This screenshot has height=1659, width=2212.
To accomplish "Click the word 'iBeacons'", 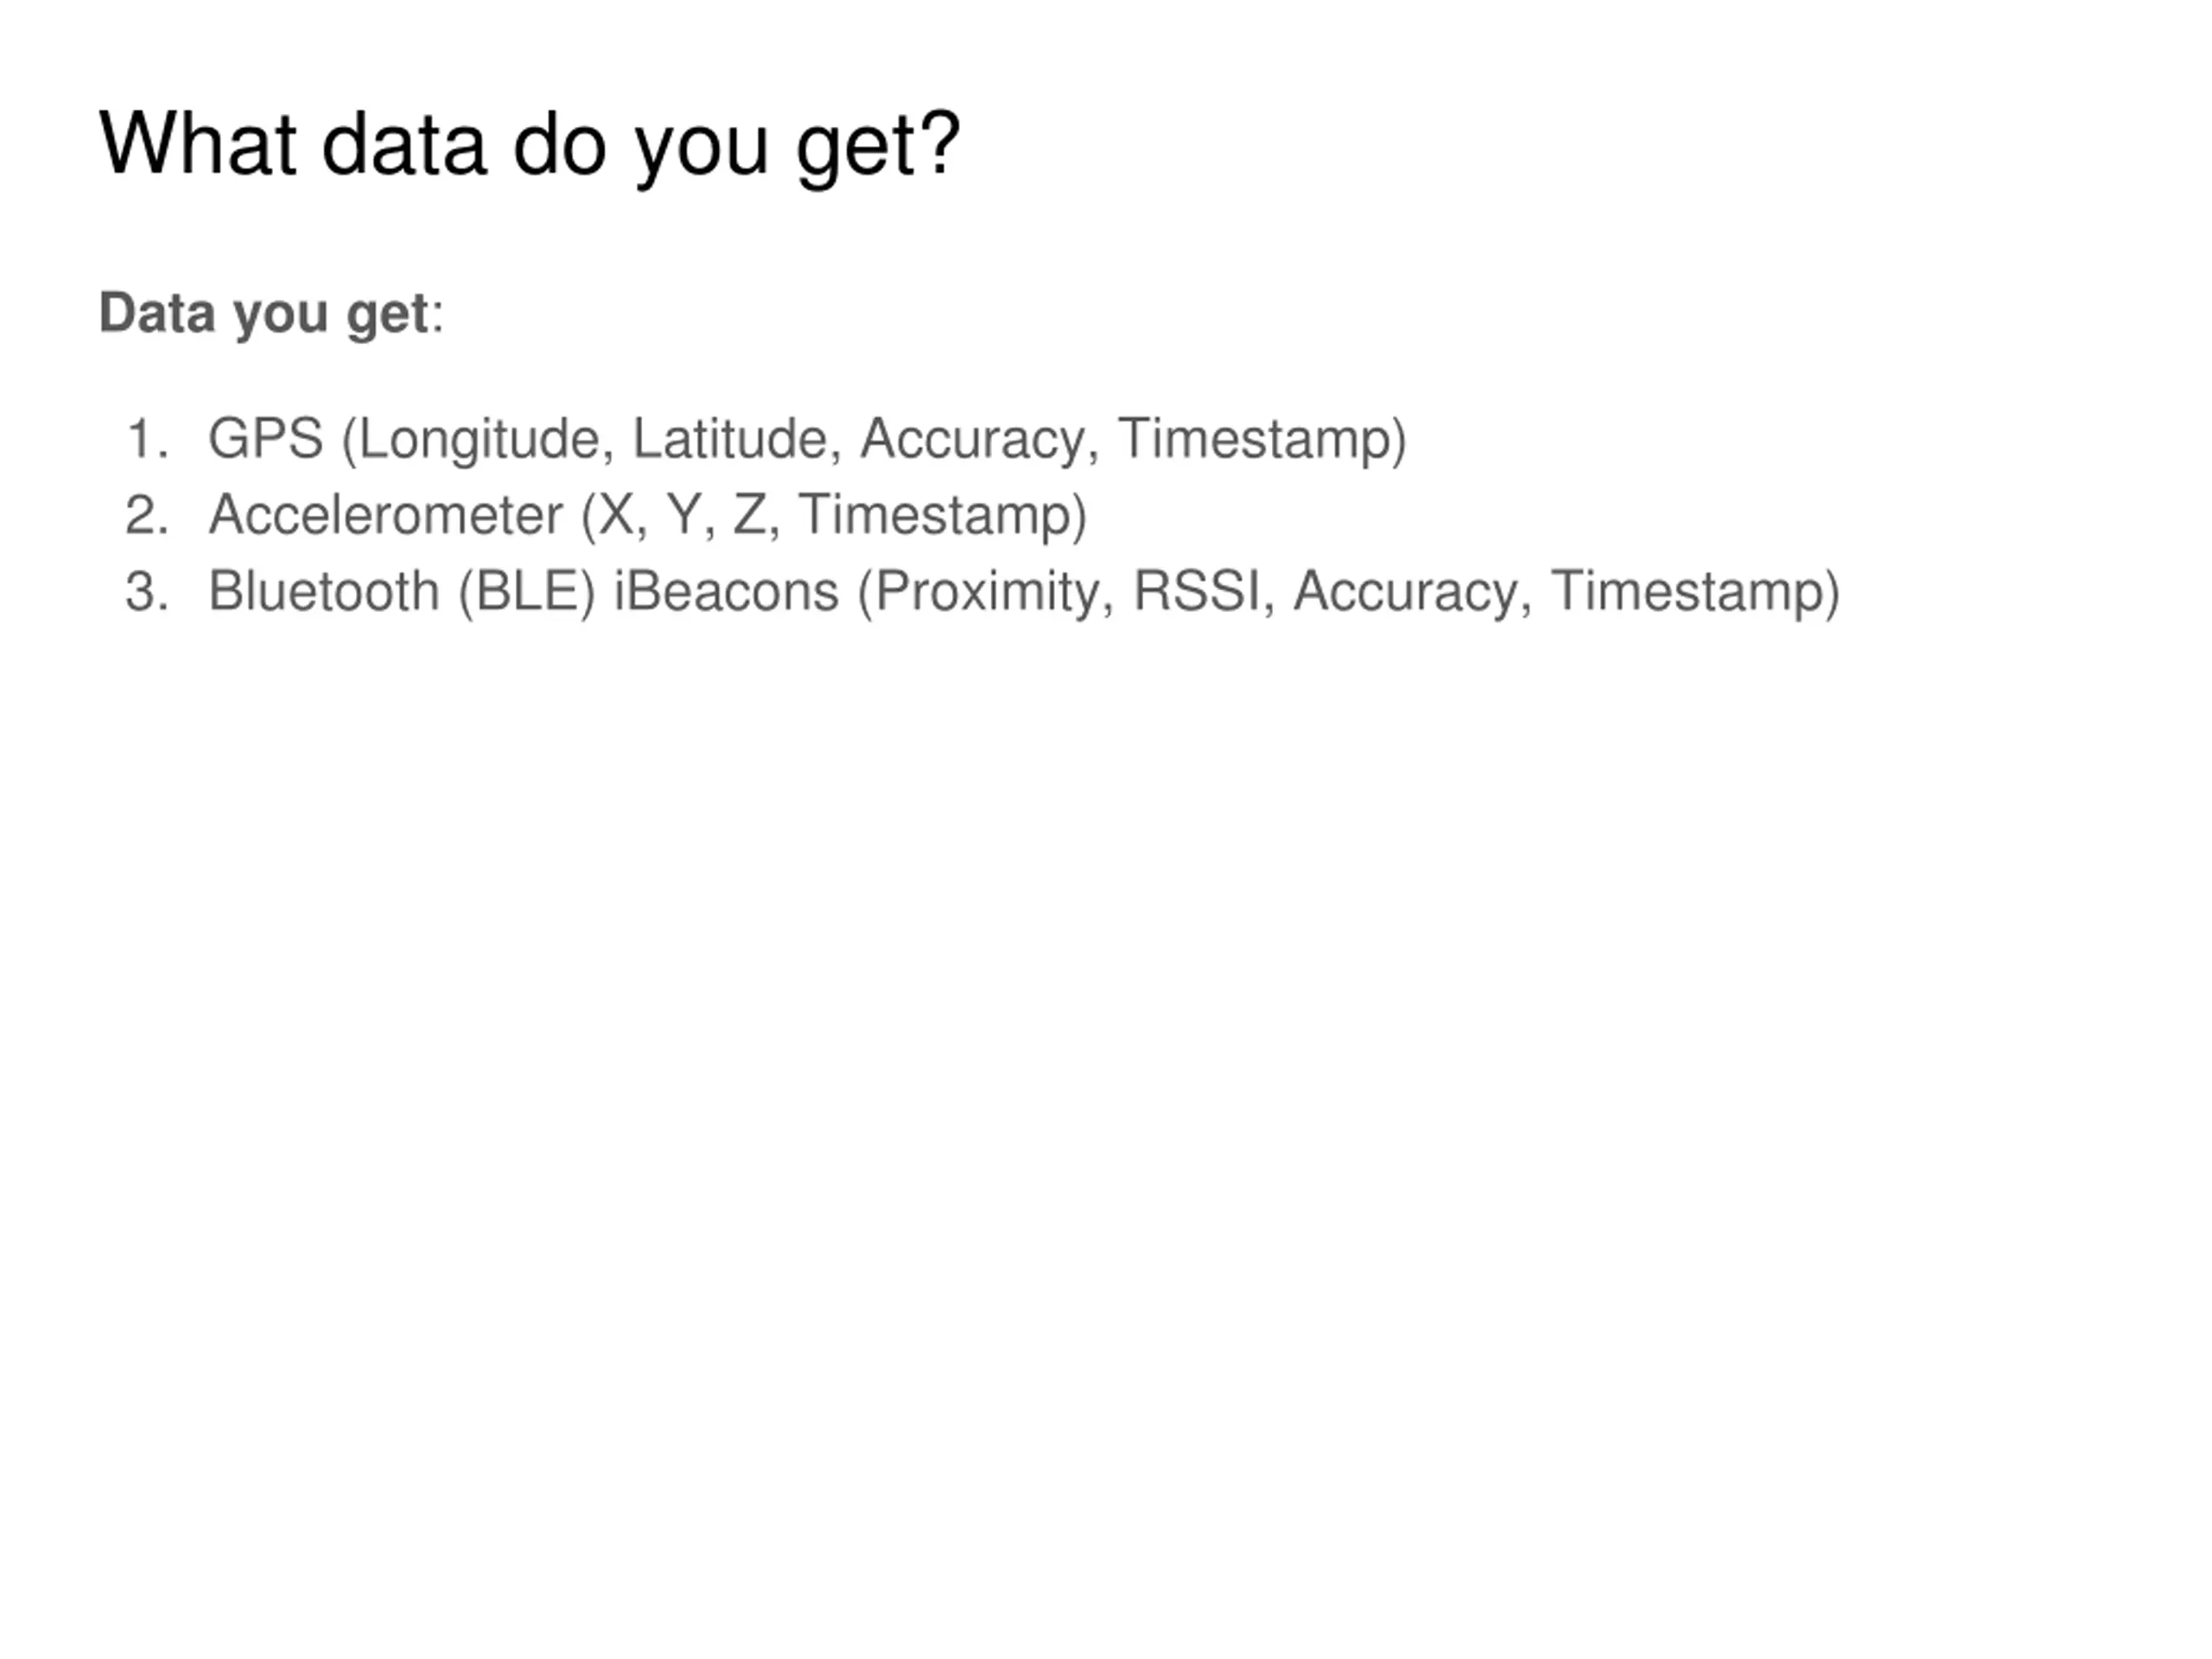I will click(x=727, y=591).
